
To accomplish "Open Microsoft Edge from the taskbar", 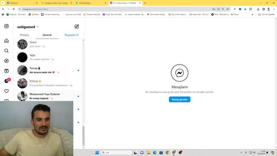I will [x=155, y=153].
